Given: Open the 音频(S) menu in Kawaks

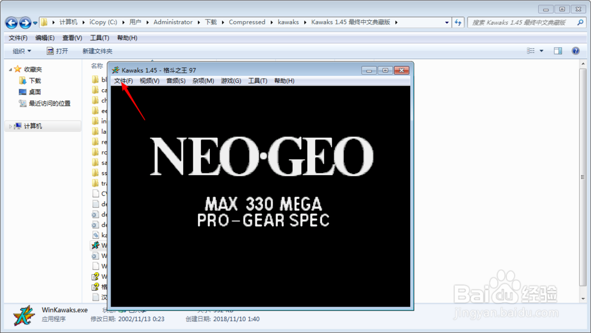Looking at the screenshot, I should (x=176, y=80).
